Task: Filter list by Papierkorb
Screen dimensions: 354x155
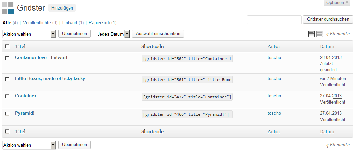Action: [x=99, y=23]
